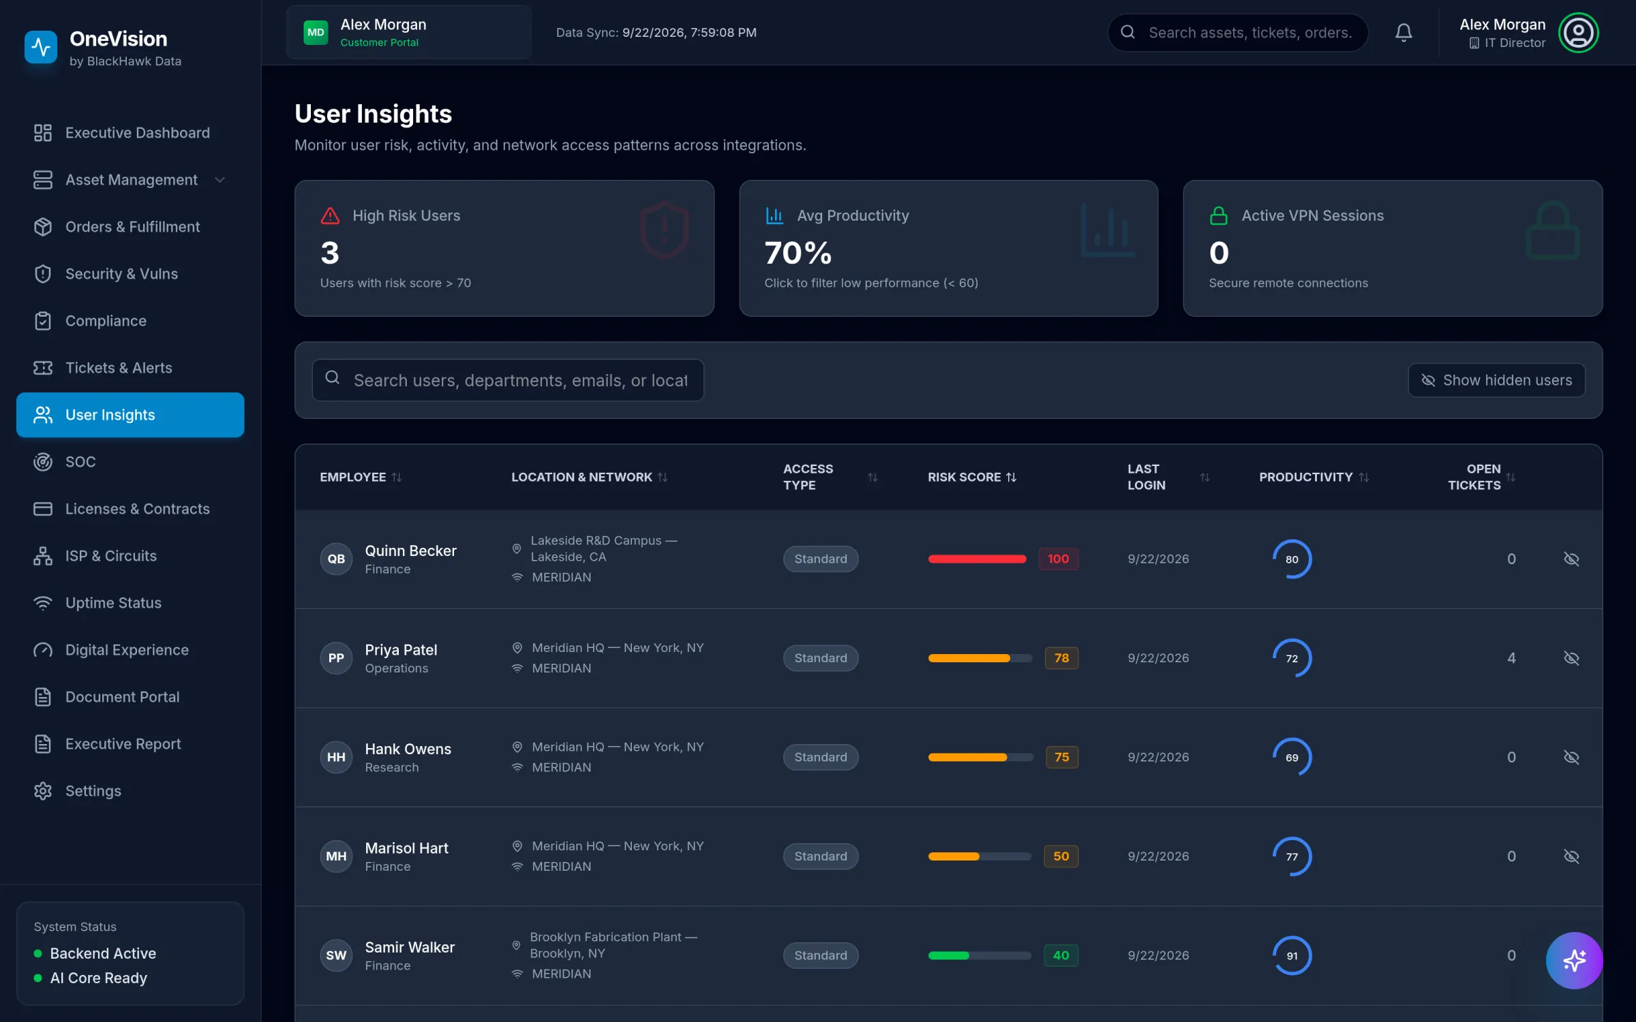The width and height of the screenshot is (1636, 1022).
Task: Click the Uptime Status wifi icon
Action: pos(43,603)
